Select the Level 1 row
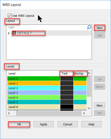Viewport: 111px width, 139px height. 47,83
